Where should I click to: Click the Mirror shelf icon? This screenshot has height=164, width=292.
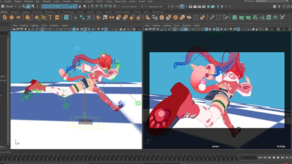(112, 17)
